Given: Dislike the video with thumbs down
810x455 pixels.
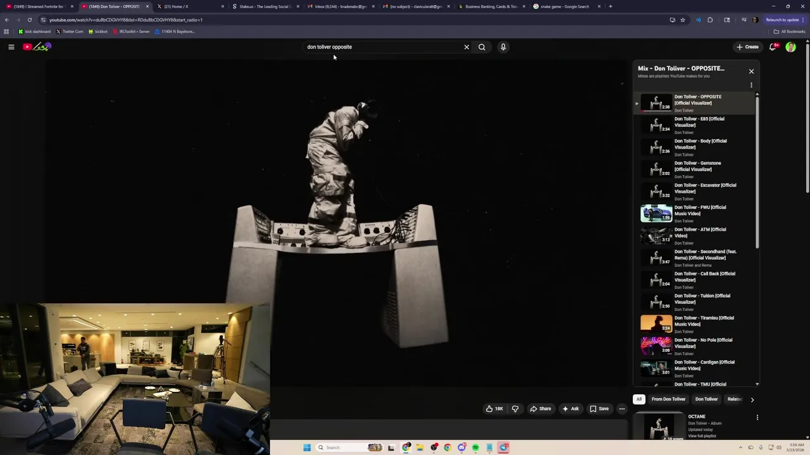Looking at the screenshot, I should pos(515,409).
